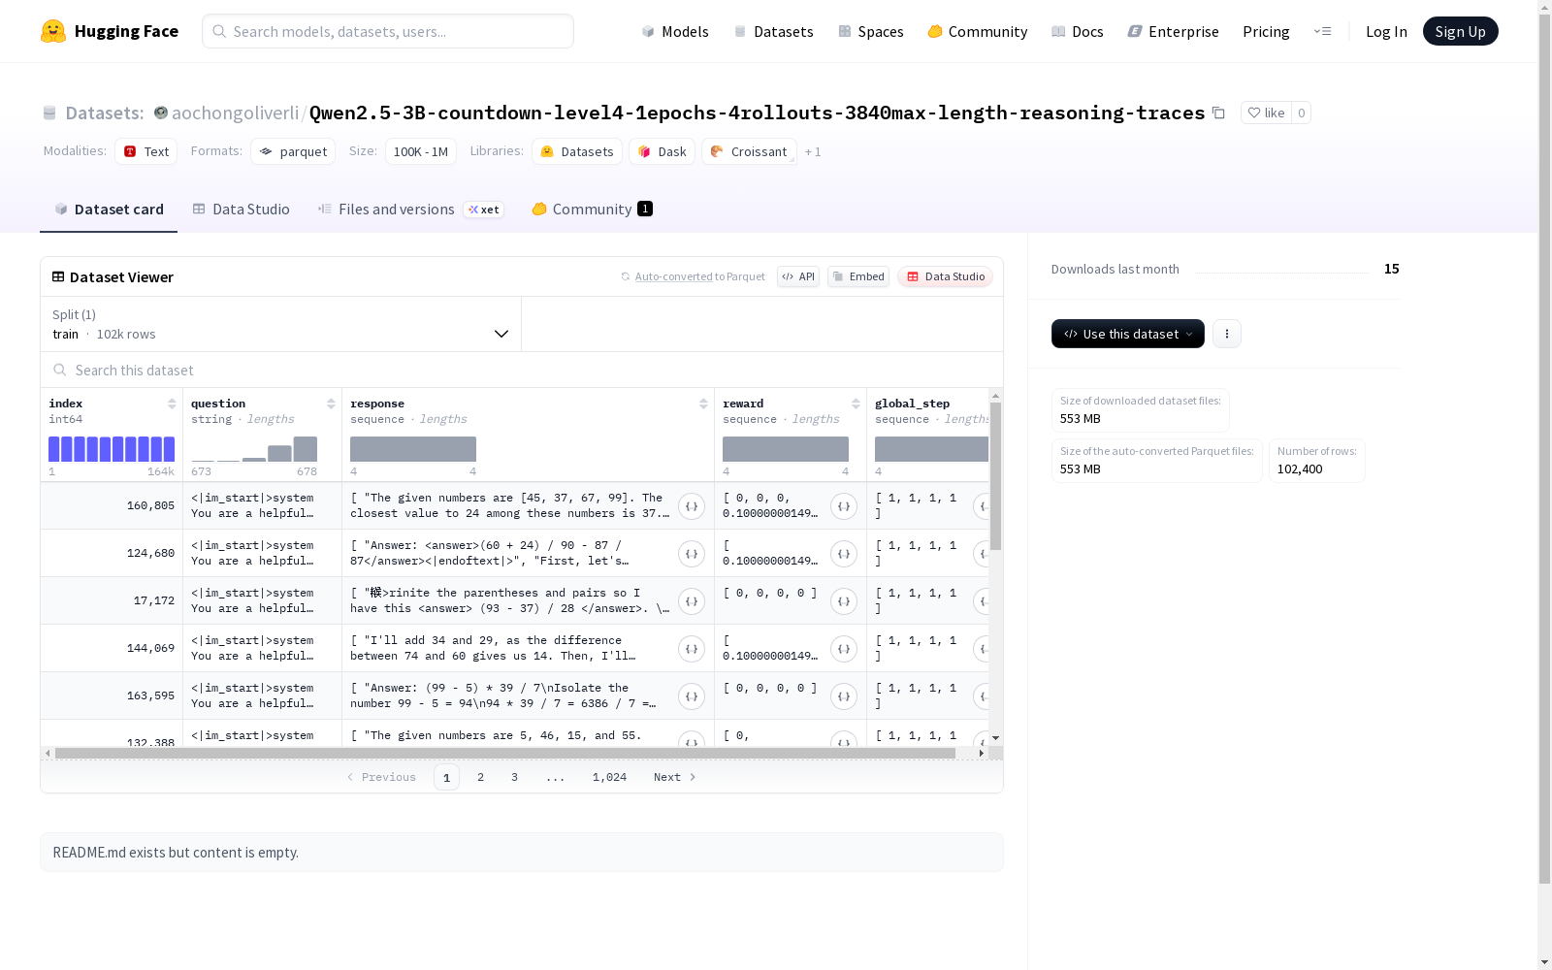Sort by the response column
The width and height of the screenshot is (1552, 970).
[703, 404]
